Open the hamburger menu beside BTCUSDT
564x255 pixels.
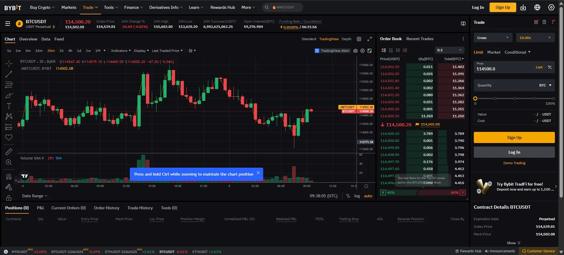(x=8, y=23)
